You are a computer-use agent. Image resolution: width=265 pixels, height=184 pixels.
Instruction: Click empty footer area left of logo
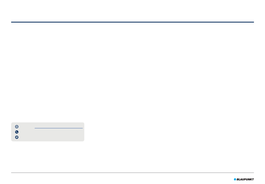(x=122, y=179)
